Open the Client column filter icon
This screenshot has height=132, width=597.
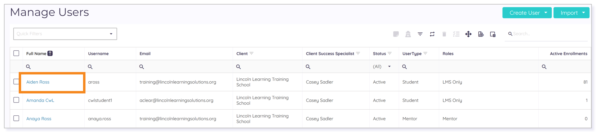tap(252, 53)
